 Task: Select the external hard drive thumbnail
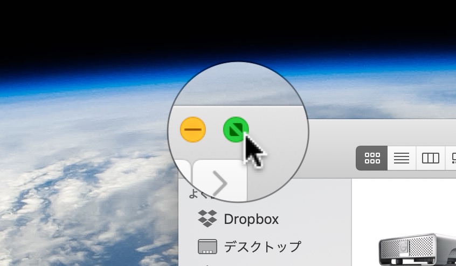(417, 249)
